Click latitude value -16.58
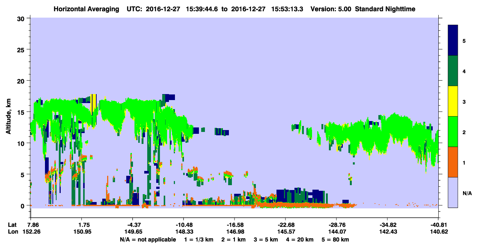This screenshot has width=487, height=250. pyautogui.click(x=234, y=225)
